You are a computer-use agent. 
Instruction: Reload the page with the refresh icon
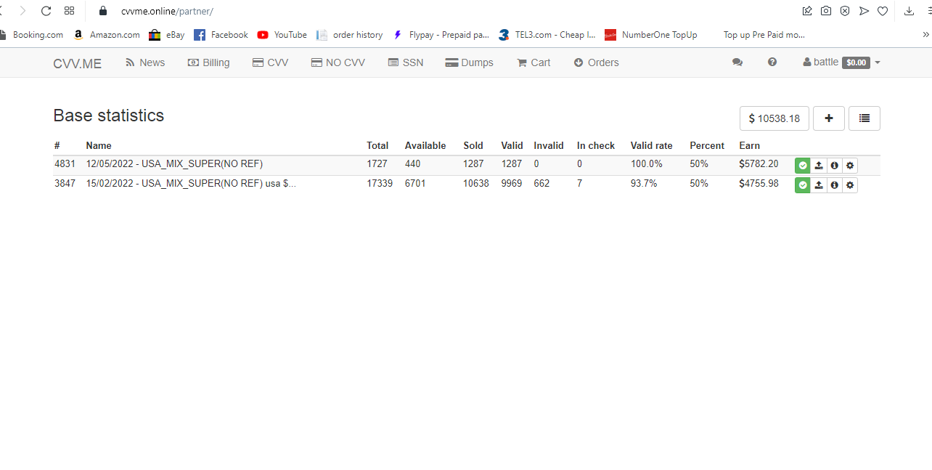pyautogui.click(x=46, y=11)
